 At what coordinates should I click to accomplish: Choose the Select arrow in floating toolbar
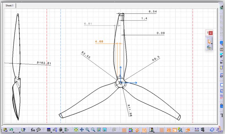[209, 42]
